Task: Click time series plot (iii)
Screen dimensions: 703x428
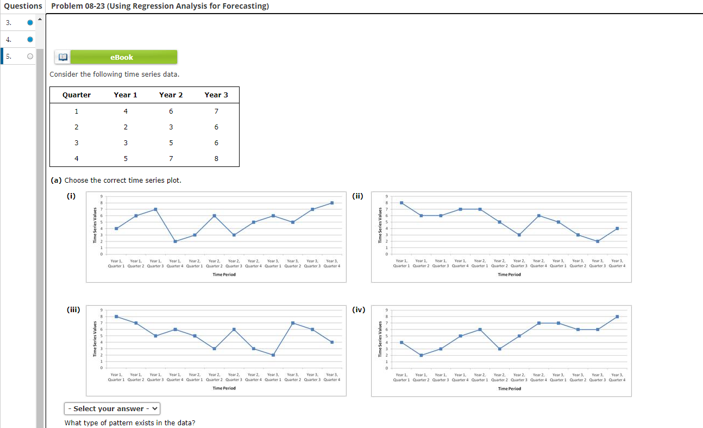Action: point(216,351)
